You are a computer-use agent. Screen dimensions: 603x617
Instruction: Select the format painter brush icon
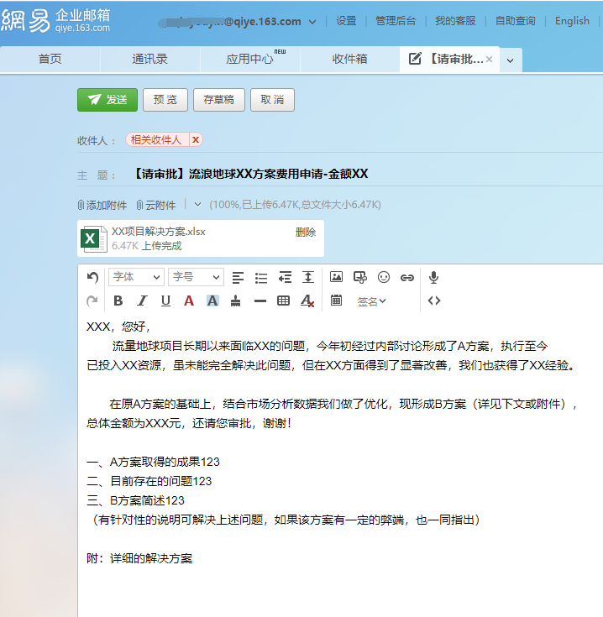click(x=236, y=301)
